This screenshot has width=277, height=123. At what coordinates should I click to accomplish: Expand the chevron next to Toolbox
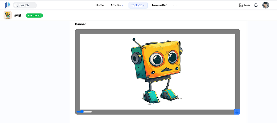(144, 6)
